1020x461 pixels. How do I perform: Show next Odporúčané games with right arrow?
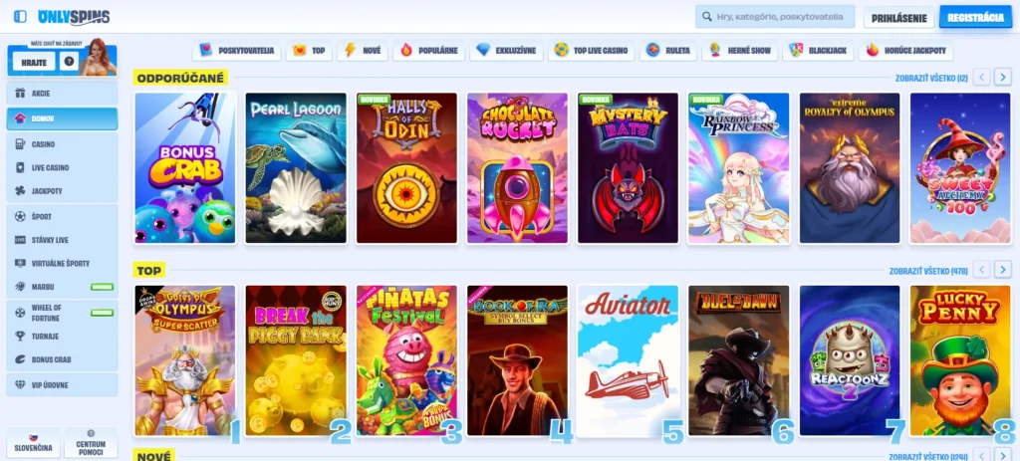[1002, 77]
